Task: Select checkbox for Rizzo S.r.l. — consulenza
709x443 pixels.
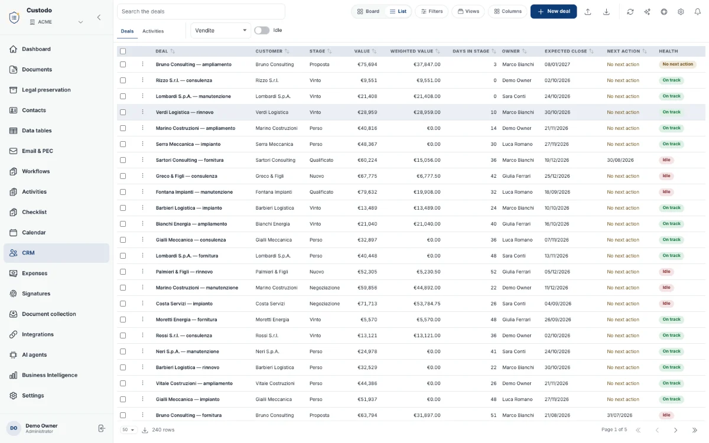Action: click(x=123, y=80)
